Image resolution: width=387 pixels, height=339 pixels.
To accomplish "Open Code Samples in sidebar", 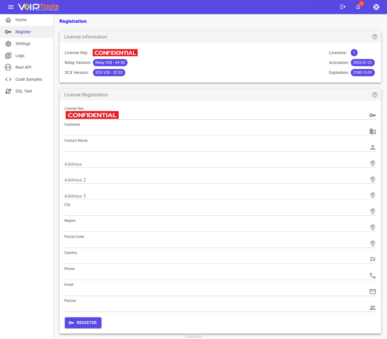I will tap(28, 79).
